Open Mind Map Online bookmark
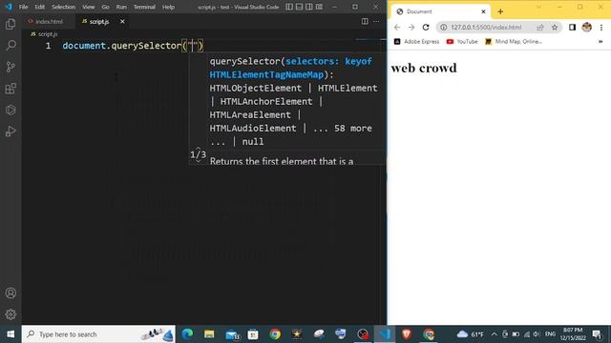This screenshot has height=343, width=611. 514,42
